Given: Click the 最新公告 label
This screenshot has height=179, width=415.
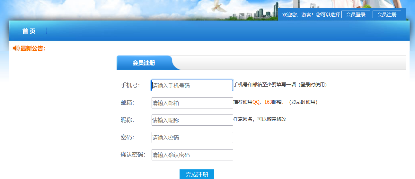Looking at the screenshot, I should pyautogui.click(x=33, y=48).
